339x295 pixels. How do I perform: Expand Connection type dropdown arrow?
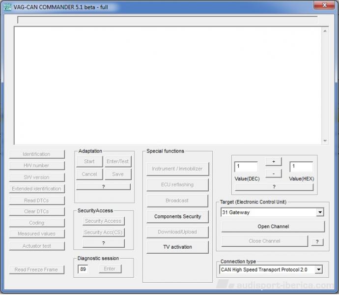click(319, 269)
